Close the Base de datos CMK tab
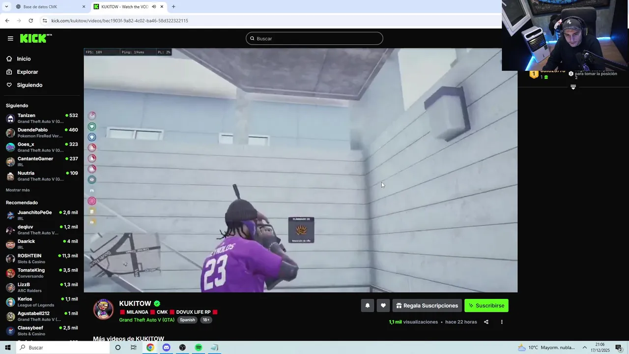The image size is (629, 354). click(x=84, y=7)
